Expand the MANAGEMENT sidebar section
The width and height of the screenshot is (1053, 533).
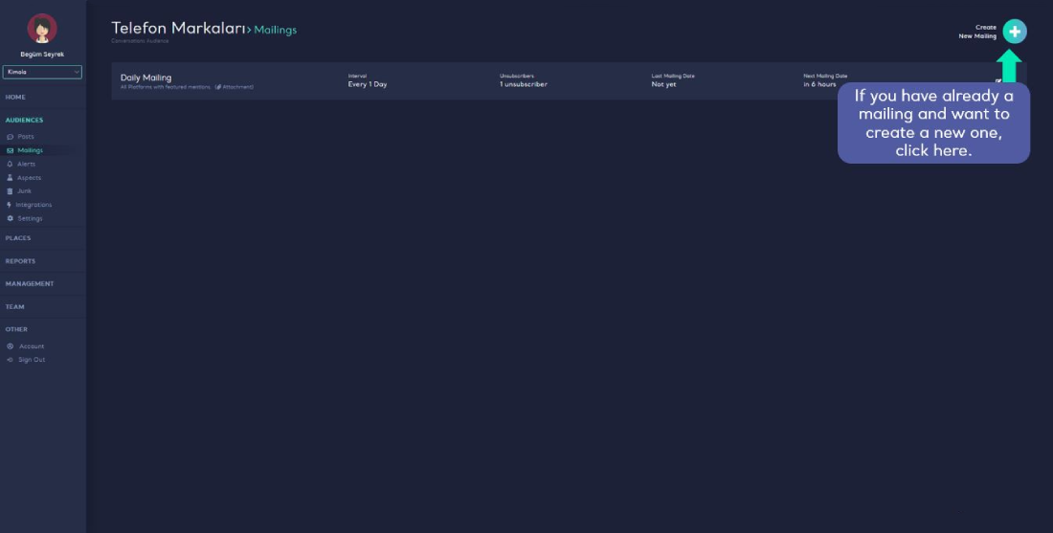[x=30, y=284]
